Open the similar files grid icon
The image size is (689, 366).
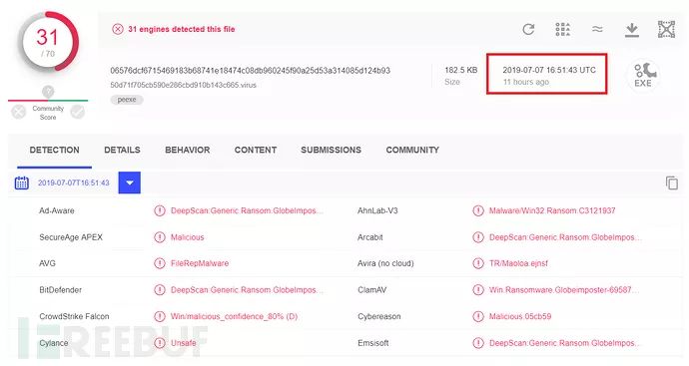(562, 29)
